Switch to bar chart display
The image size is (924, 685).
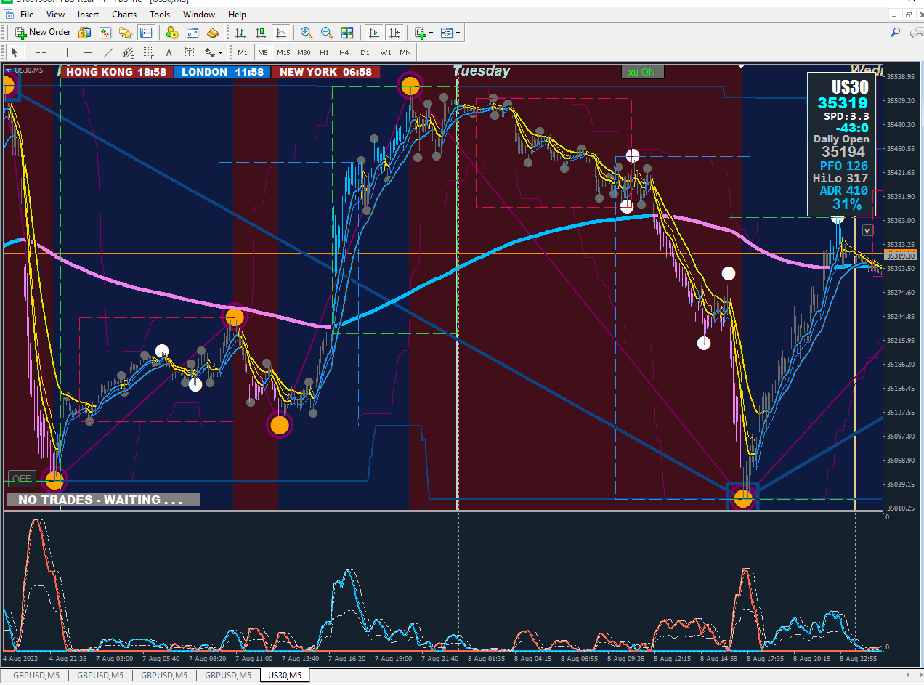(x=240, y=33)
